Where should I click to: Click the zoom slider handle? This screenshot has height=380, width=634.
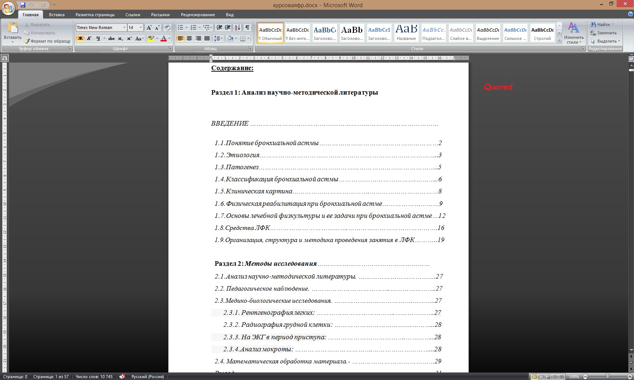[607, 377]
